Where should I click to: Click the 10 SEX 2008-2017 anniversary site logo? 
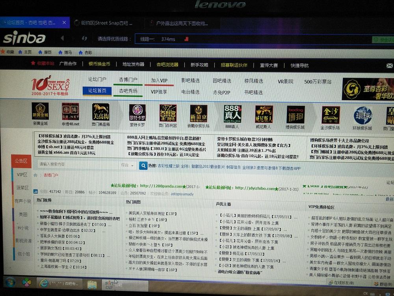coord(50,85)
